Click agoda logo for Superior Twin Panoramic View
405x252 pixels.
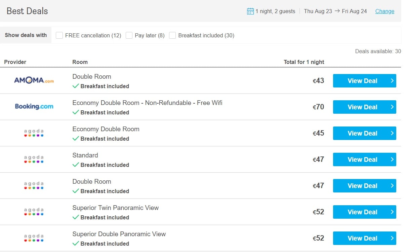click(34, 212)
